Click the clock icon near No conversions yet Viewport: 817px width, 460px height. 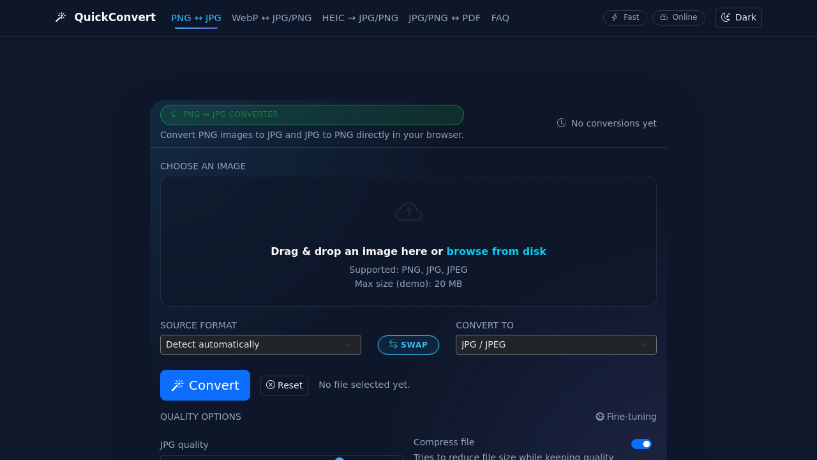[561, 123]
